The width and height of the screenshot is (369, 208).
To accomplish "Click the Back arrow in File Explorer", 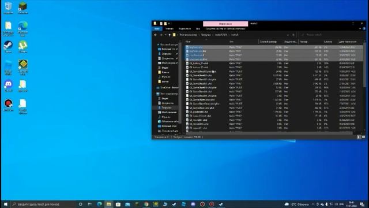I will (155, 35).
